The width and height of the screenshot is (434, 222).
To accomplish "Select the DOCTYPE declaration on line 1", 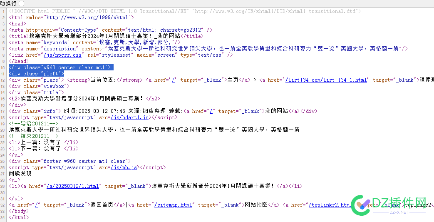I will pos(185,11).
